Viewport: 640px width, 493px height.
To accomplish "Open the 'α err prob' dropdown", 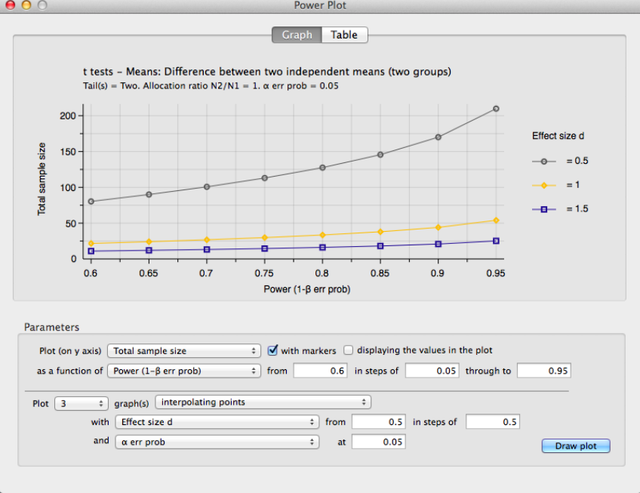I will [217, 442].
